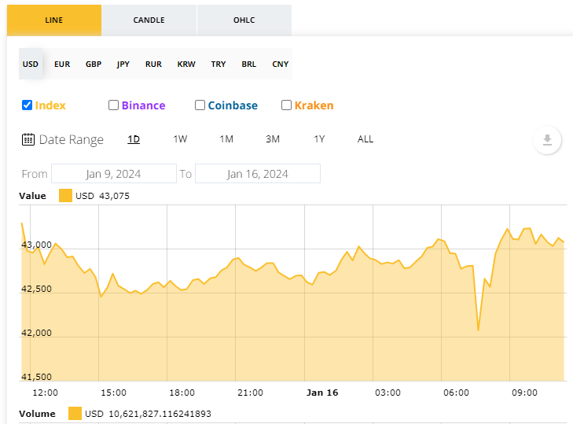Select the 1Y date range
This screenshot has width=573, height=424.
(319, 139)
